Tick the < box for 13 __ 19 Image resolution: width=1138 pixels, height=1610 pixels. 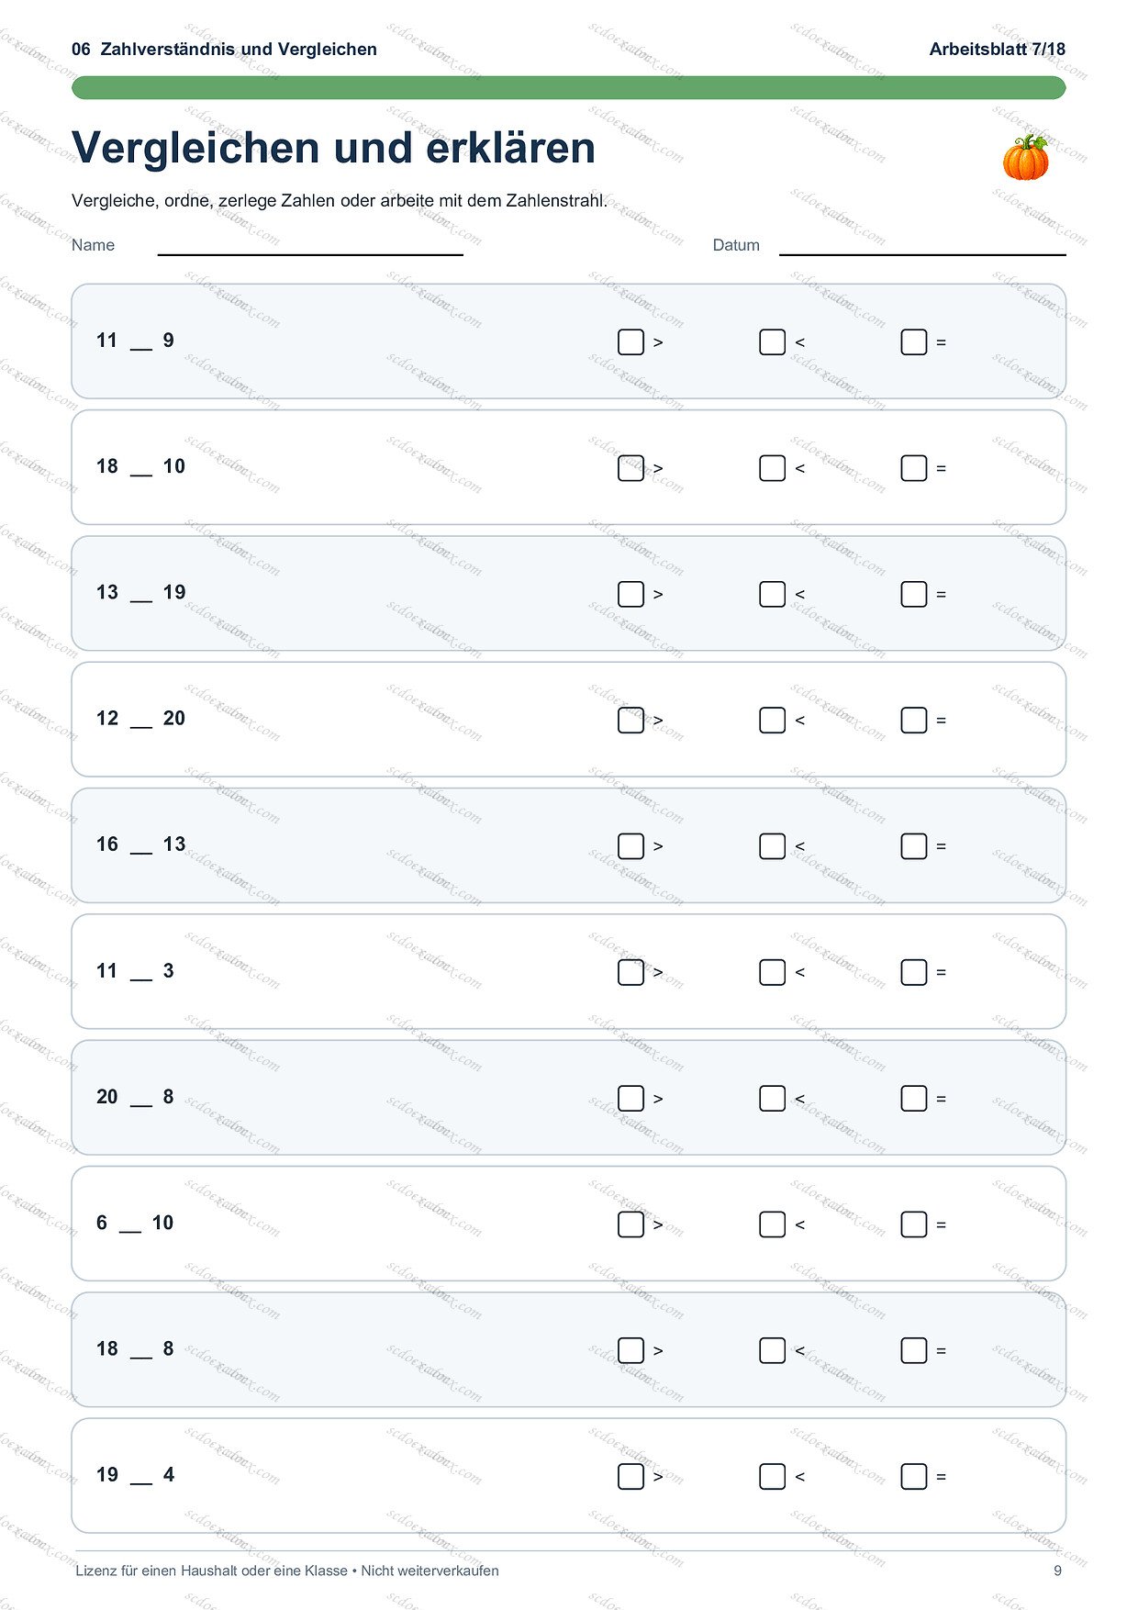(772, 594)
